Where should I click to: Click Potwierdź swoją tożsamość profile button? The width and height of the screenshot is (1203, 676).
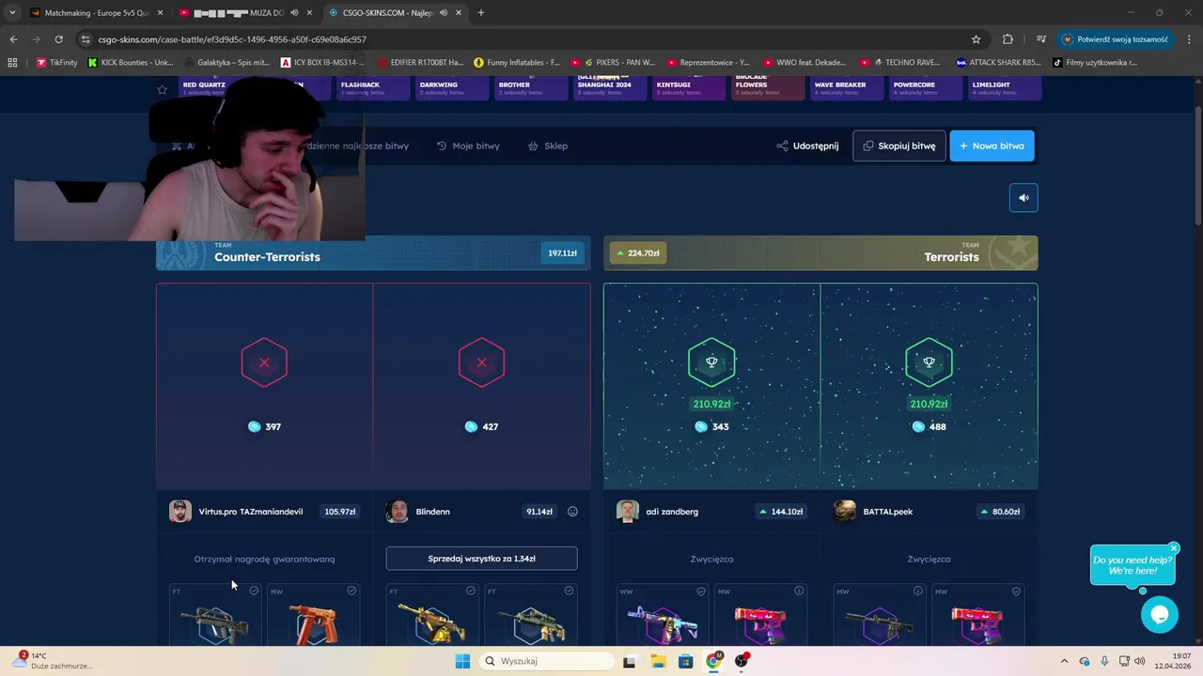coord(1115,39)
